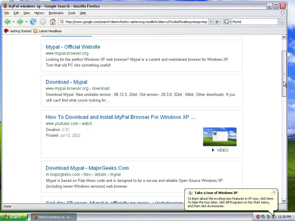Screen dimensions: 295x221
Task: Click the green Go arrow beside the URL
Action: click(x=217, y=22)
